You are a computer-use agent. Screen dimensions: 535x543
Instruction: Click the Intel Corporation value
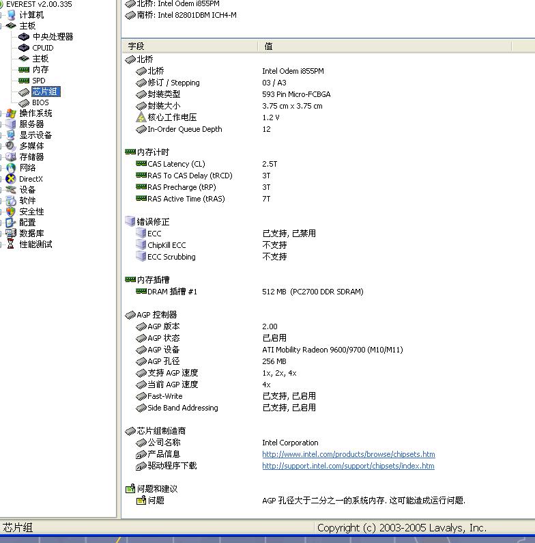point(290,443)
